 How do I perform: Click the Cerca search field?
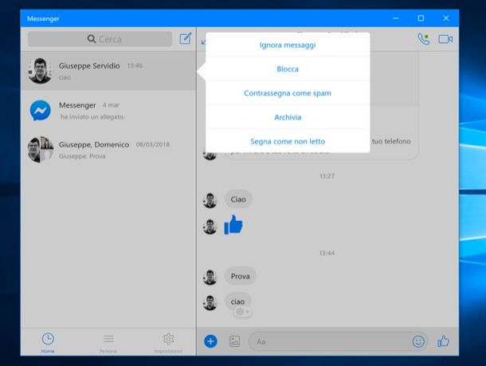[100, 39]
